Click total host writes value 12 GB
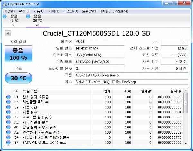 [174, 48]
